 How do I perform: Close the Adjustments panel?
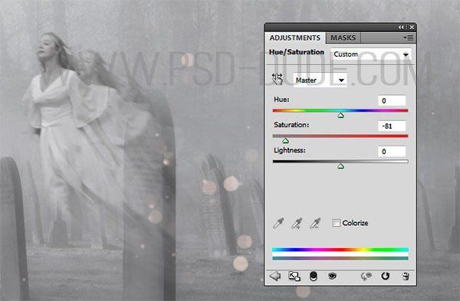pyautogui.click(x=412, y=28)
